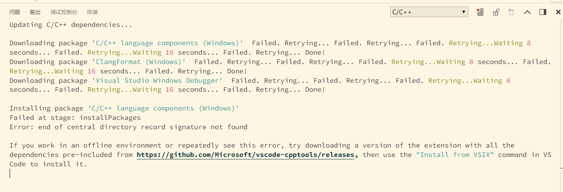Image resolution: width=563 pixels, height=192 pixels.
Task: Click the central directory signature error line
Action: click(128, 127)
